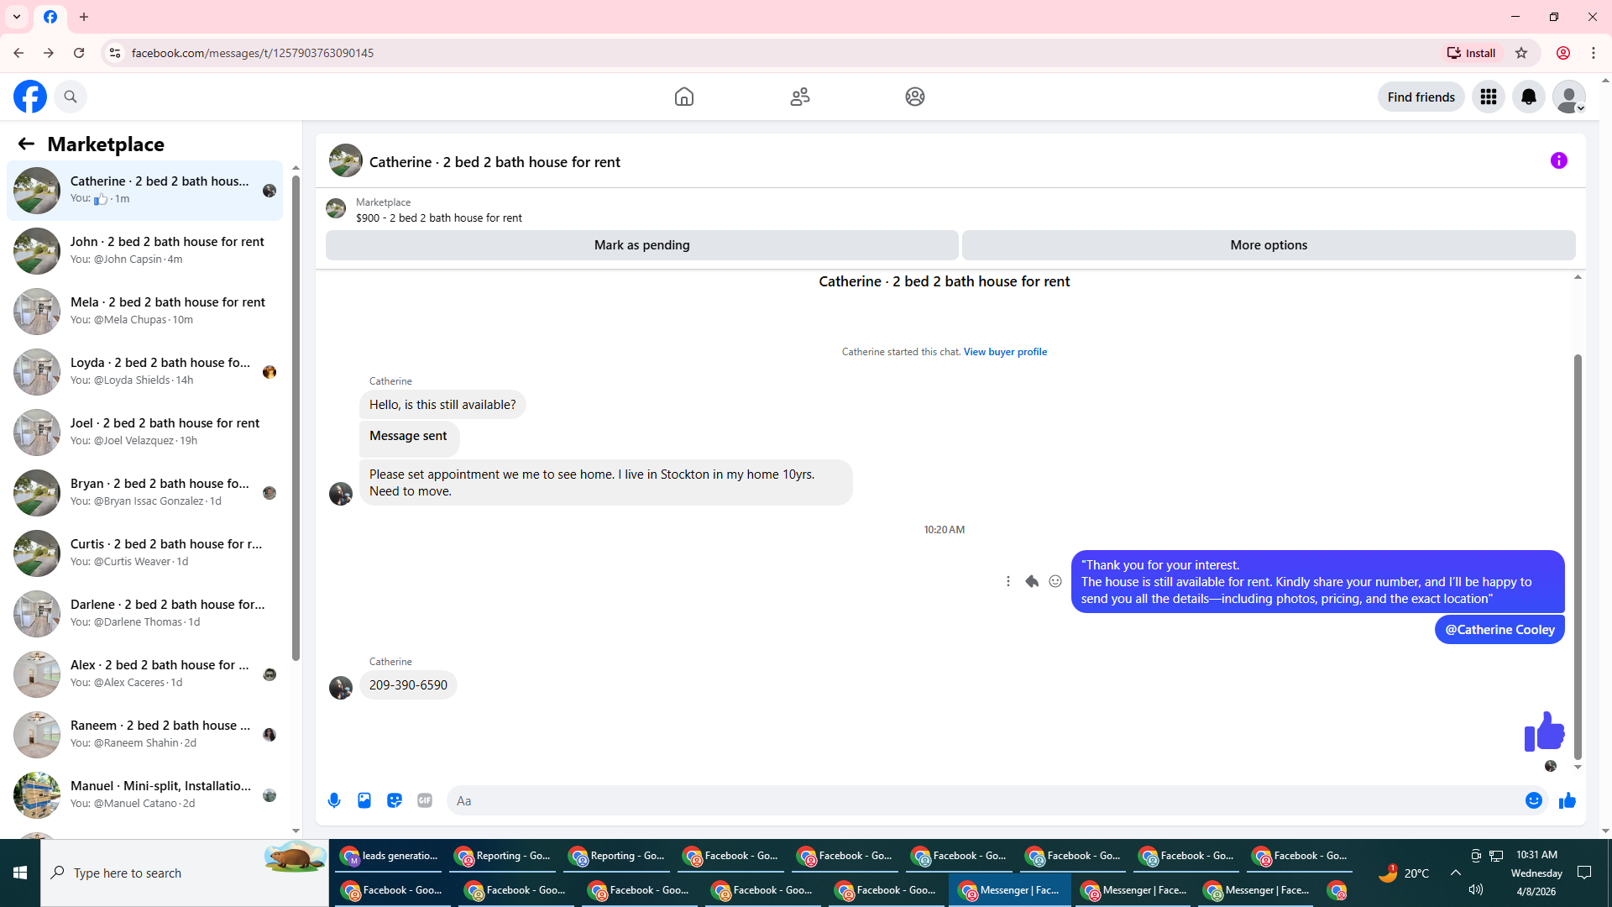Show hidden system tray icons
The image size is (1612, 907).
(x=1456, y=873)
